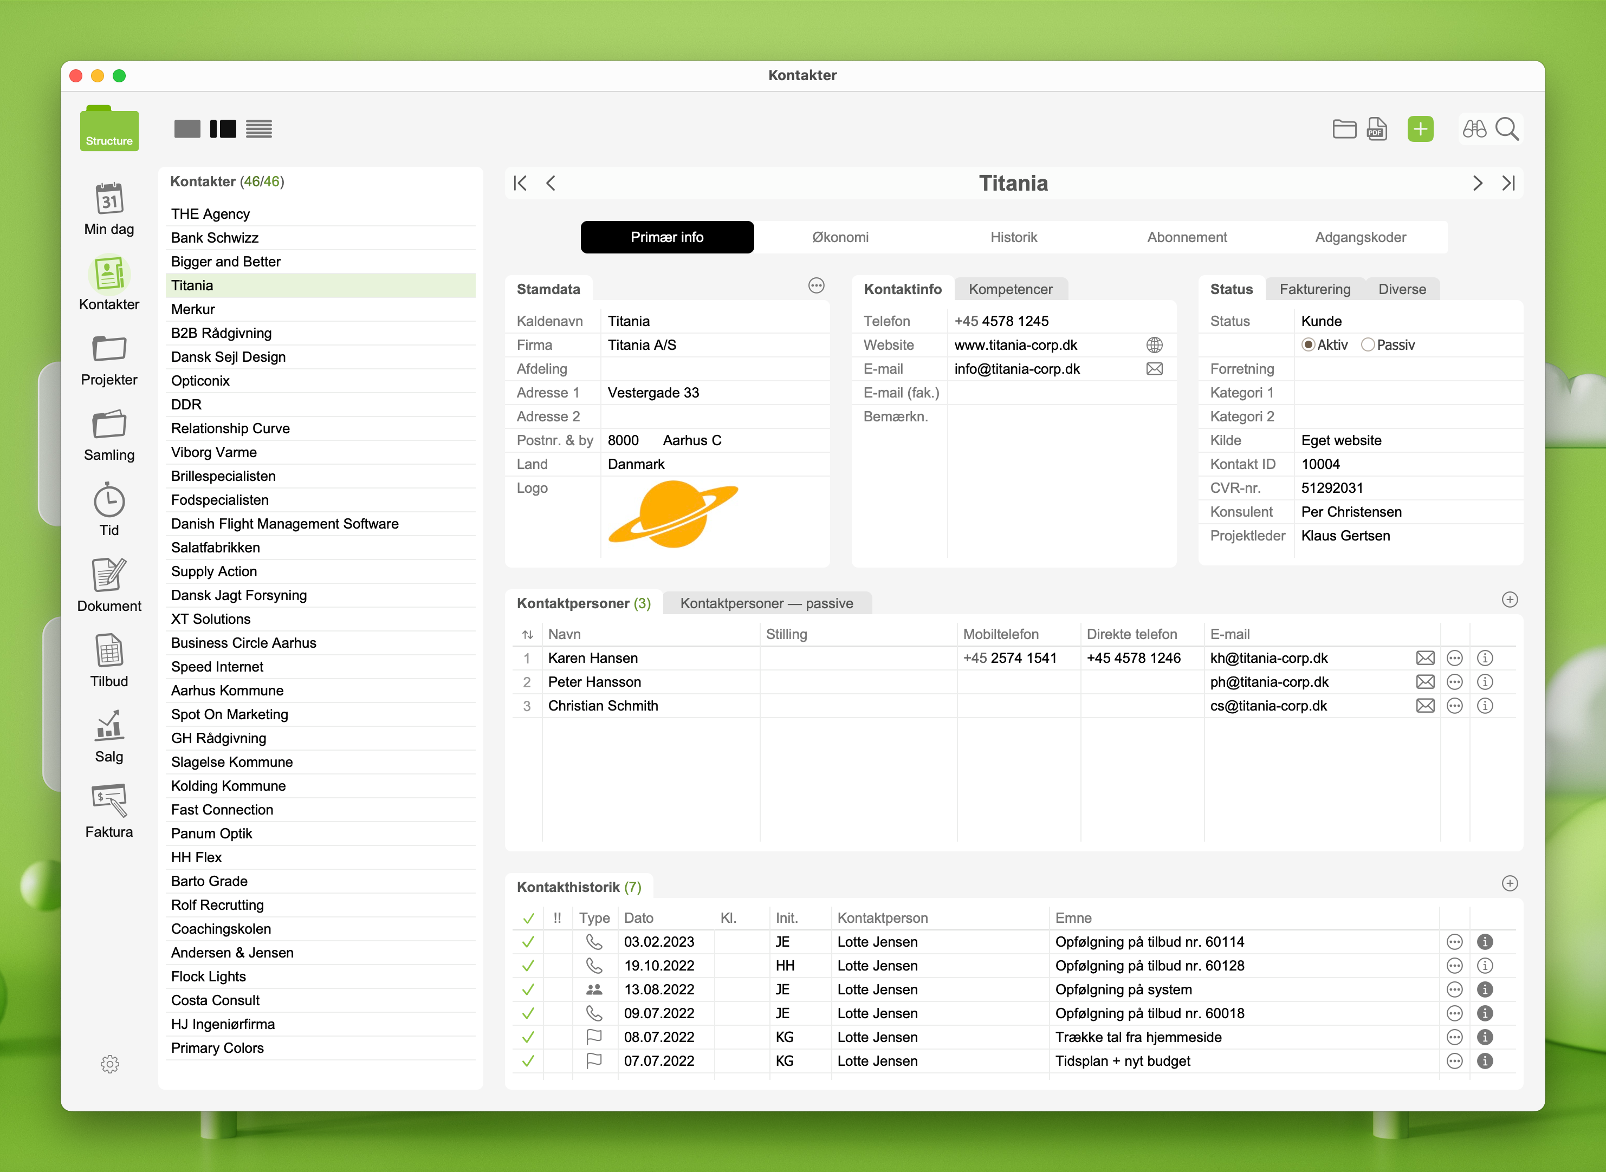The image size is (1606, 1172).
Task: Open the Min dag calendar icon
Action: click(x=108, y=199)
